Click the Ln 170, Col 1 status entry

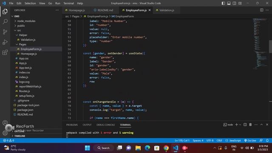[182, 140]
